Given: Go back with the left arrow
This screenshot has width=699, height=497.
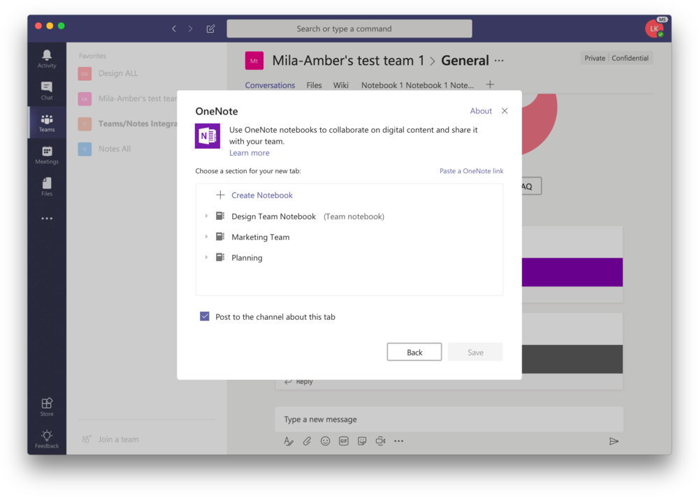Looking at the screenshot, I should [x=174, y=29].
